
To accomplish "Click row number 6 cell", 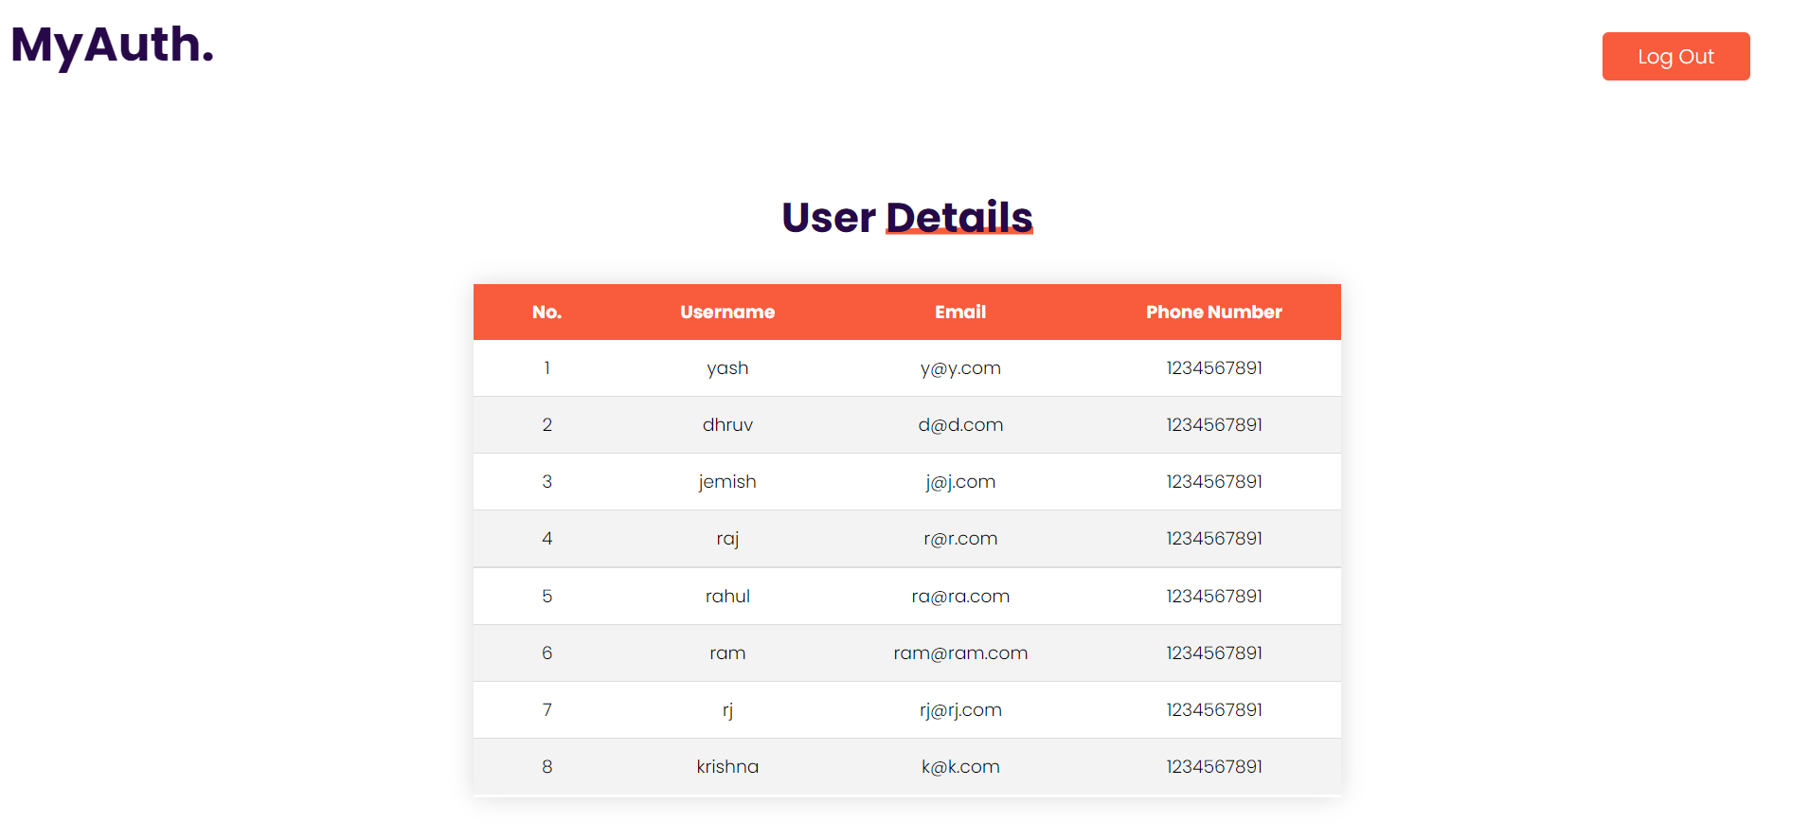I will [546, 653].
